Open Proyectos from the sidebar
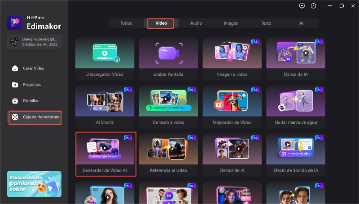The width and height of the screenshot is (359, 204). coord(31,84)
